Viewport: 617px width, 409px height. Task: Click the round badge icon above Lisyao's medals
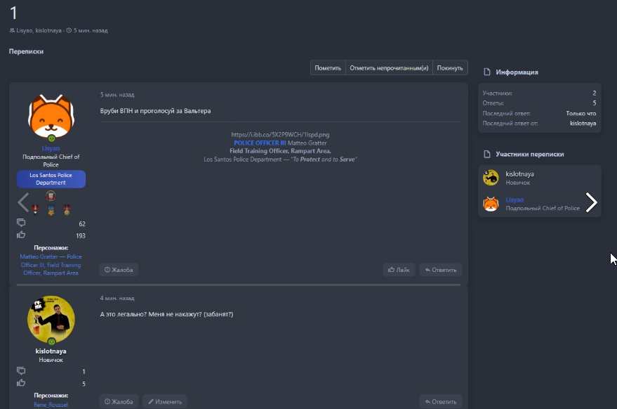pyautogui.click(x=51, y=195)
